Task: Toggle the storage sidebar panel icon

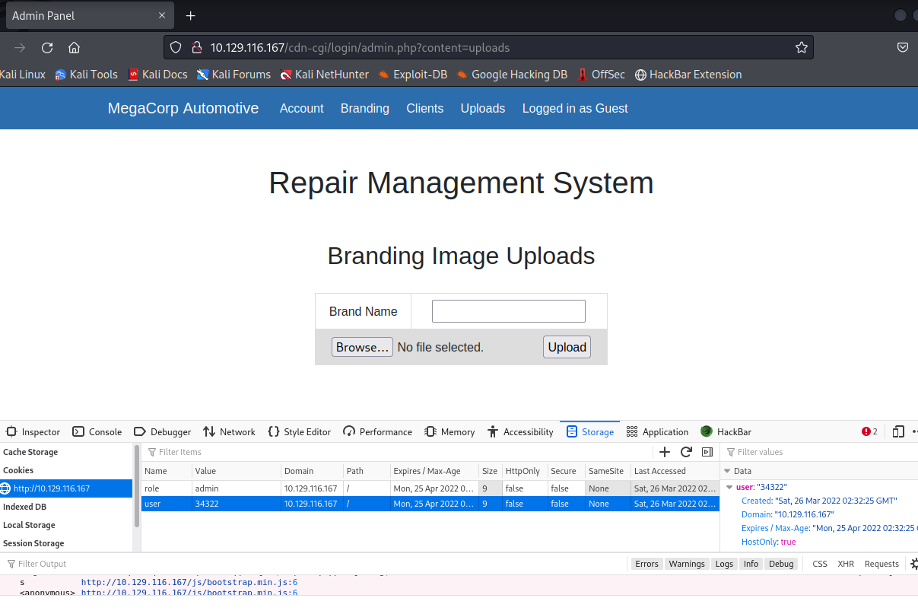Action: [707, 452]
